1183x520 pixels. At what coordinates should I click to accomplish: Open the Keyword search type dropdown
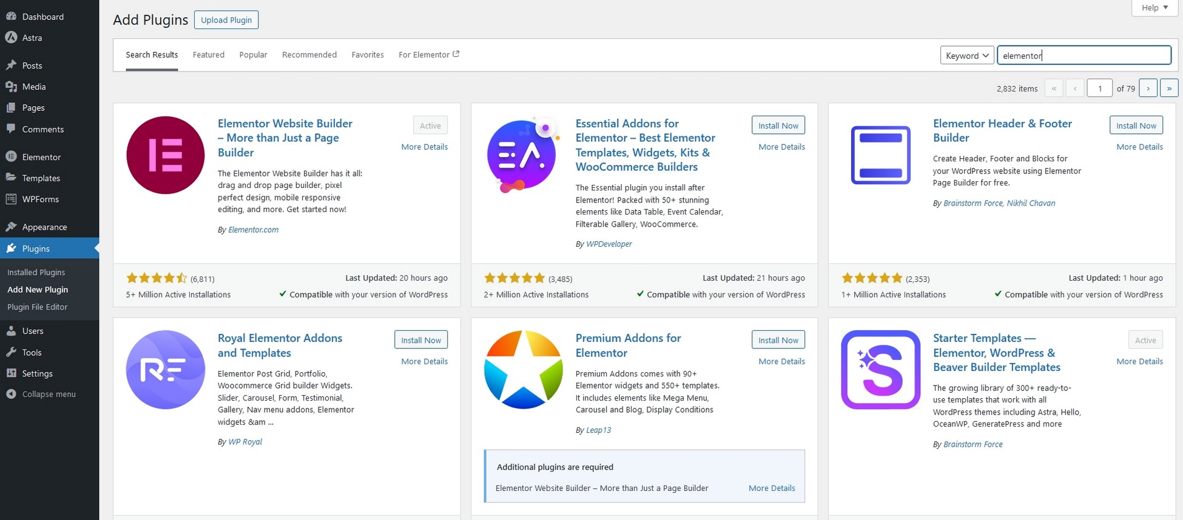[967, 55]
